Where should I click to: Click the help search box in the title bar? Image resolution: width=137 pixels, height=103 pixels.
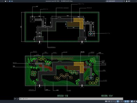115,1
